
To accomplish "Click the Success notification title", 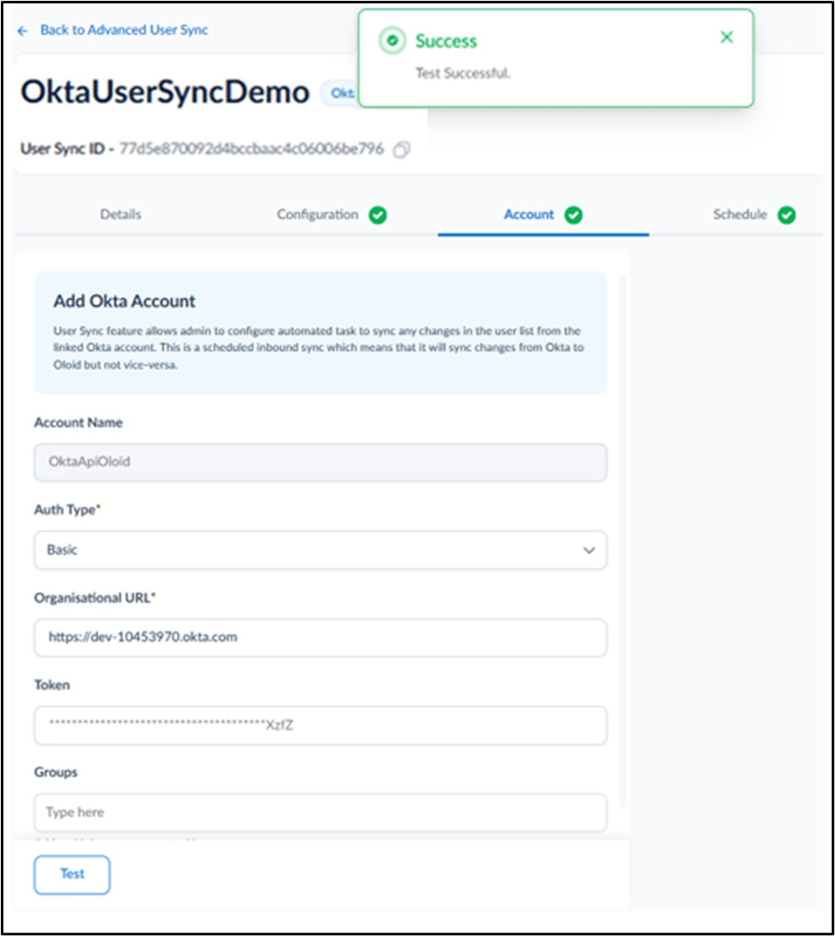I will (445, 41).
